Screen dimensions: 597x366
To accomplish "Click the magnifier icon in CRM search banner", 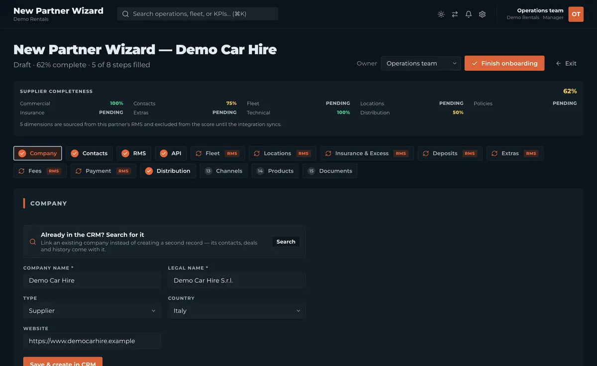I will coord(33,242).
